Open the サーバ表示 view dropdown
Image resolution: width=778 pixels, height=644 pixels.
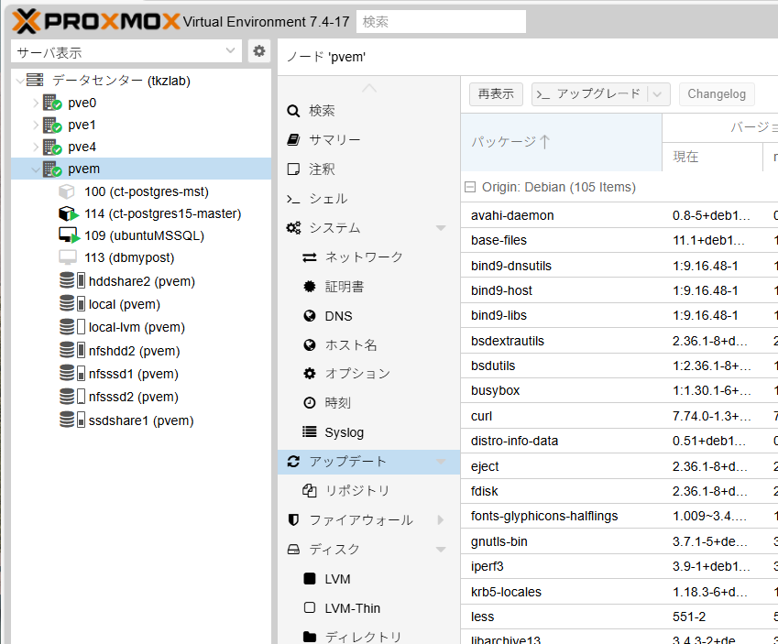click(230, 51)
